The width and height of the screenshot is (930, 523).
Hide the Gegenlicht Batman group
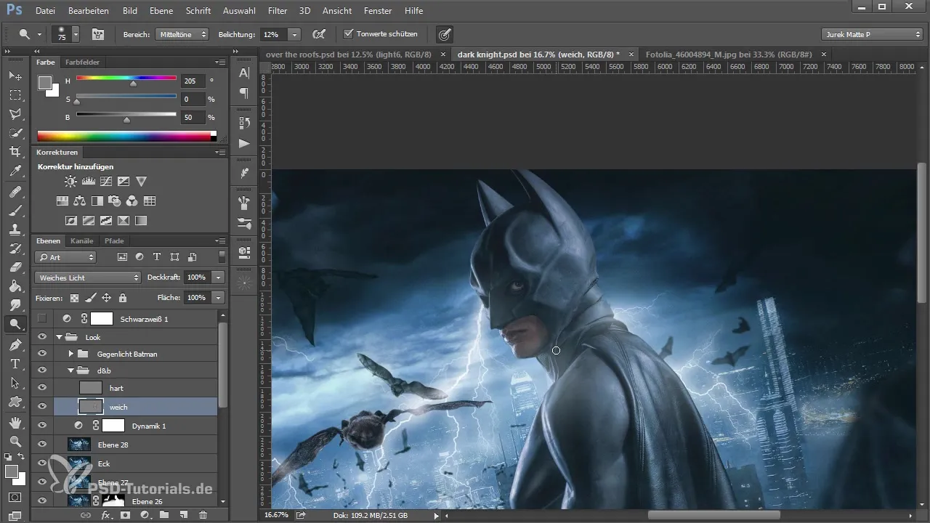(42, 354)
